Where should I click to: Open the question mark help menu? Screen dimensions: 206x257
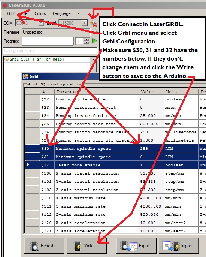79,13
